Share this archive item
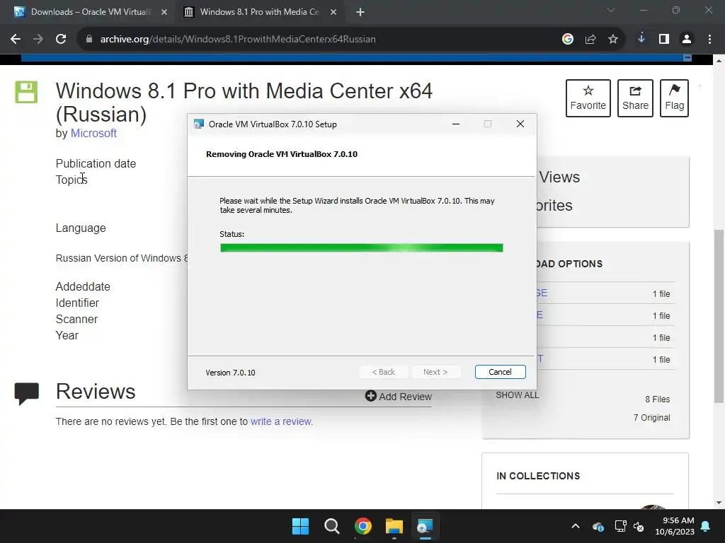The image size is (725, 543). (x=635, y=98)
